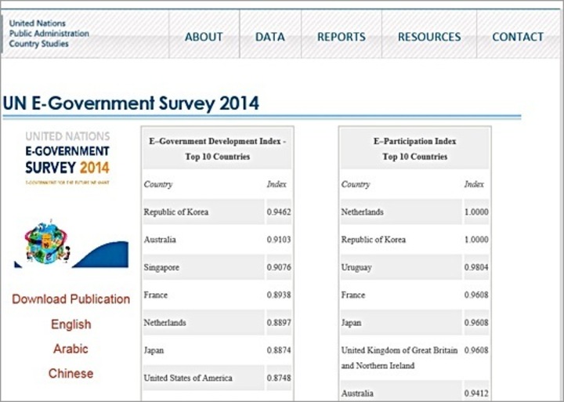Image resolution: width=564 pixels, height=402 pixels.
Task: Select E-Participation Index table header
Action: pos(414,149)
